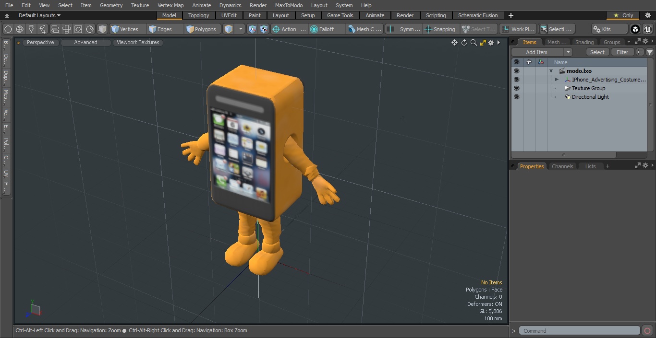Viewport: 656px width, 338px height.
Task: Select the pen-shaped tool icon
Action: click(31, 29)
